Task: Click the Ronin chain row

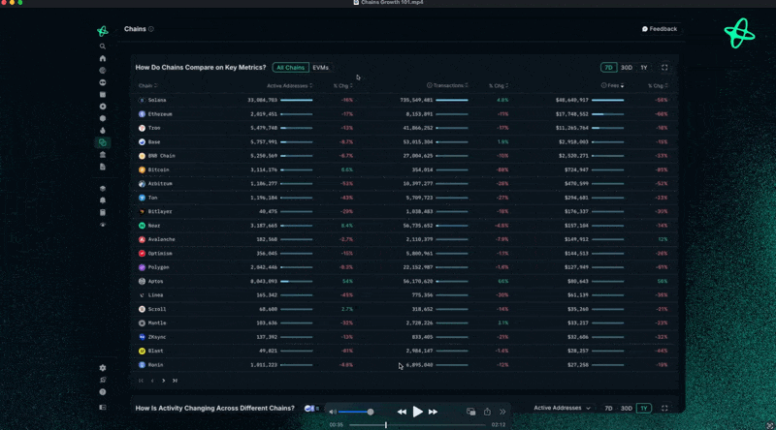Action: tap(404, 365)
